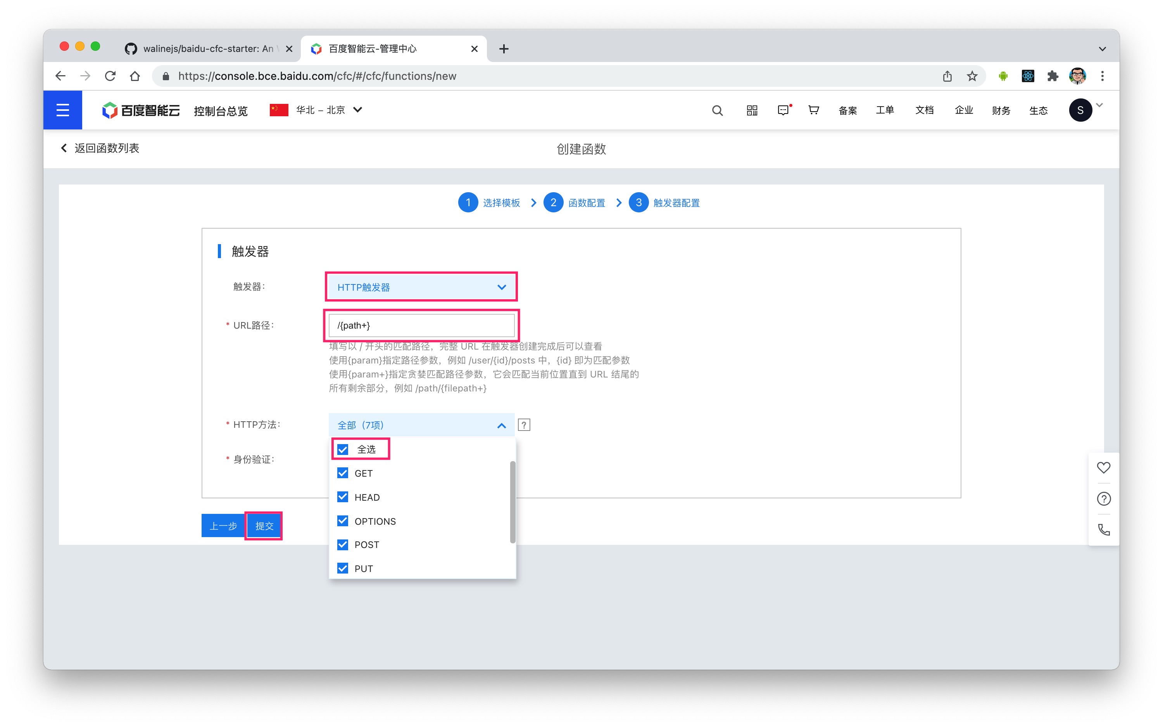Viewport: 1163px width, 727px height.
Task: Uncheck the OPTIONS method checkbox
Action: coord(342,521)
